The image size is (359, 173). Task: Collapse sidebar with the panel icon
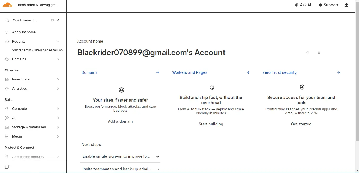point(7,167)
